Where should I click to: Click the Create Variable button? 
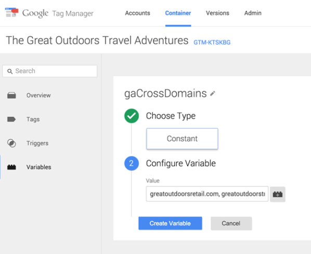pyautogui.click(x=170, y=223)
